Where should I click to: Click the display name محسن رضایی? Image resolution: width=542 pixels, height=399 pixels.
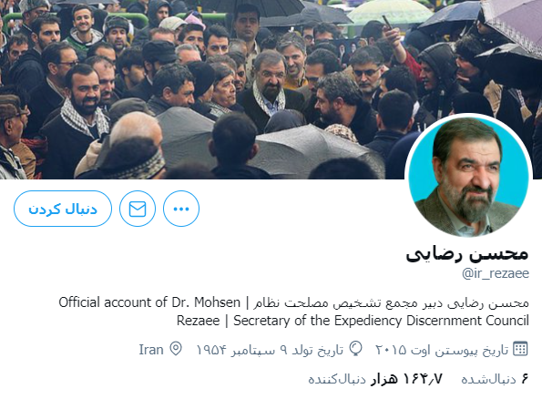[x=467, y=253]
